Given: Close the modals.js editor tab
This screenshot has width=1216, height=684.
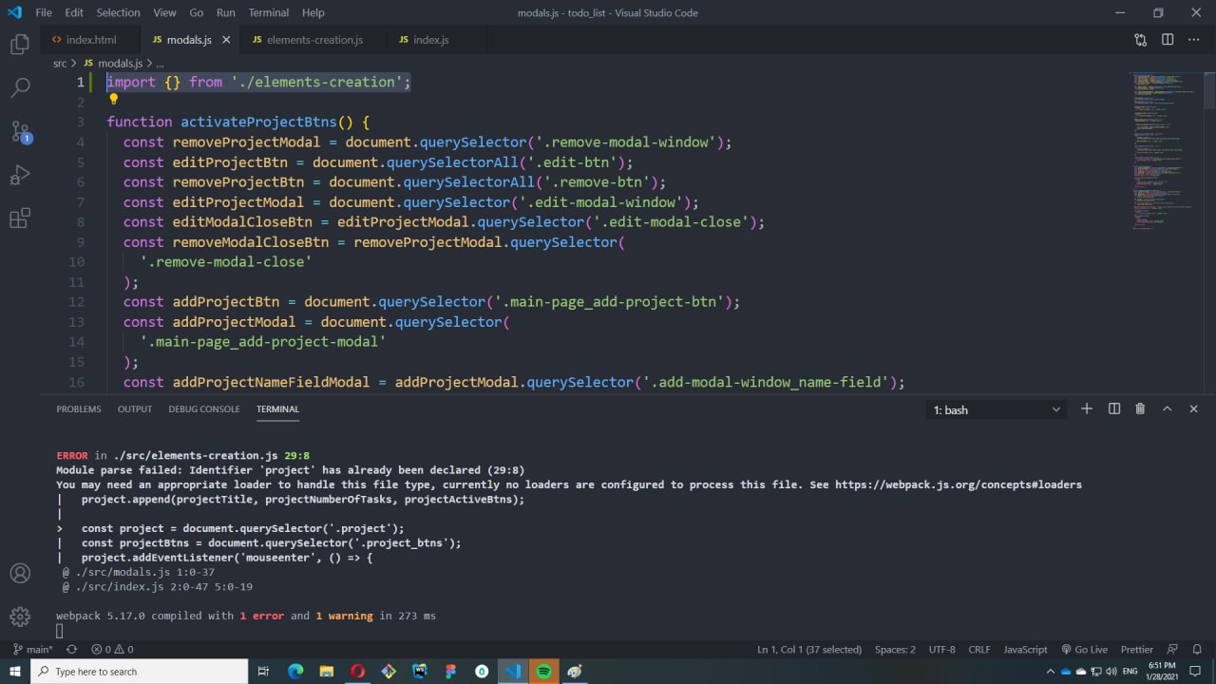Looking at the screenshot, I should (x=226, y=40).
